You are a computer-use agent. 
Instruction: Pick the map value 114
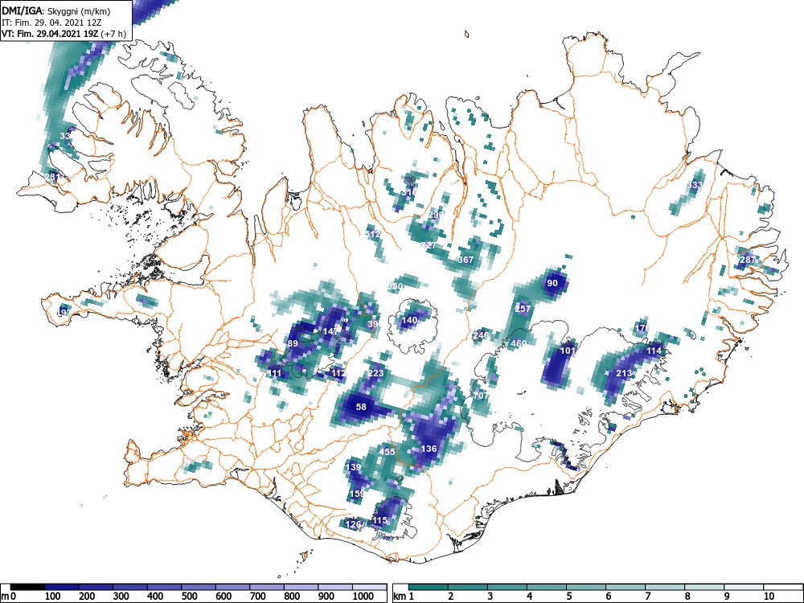[654, 351]
